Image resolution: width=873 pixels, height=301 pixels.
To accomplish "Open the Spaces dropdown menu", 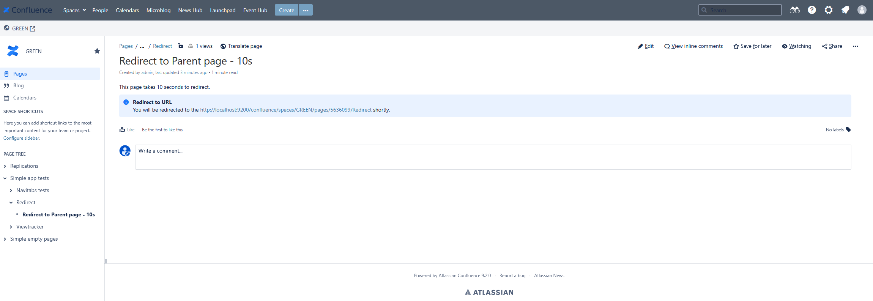I will tap(74, 10).
